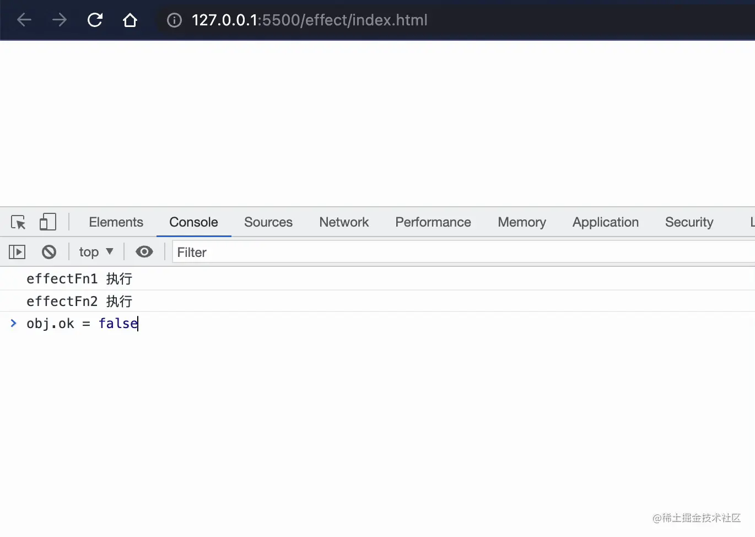Switch to the Performance tab
Image resolution: width=755 pixels, height=537 pixels.
pyautogui.click(x=433, y=222)
